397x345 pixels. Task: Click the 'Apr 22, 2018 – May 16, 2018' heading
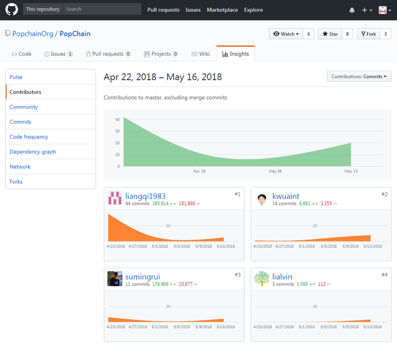(163, 77)
